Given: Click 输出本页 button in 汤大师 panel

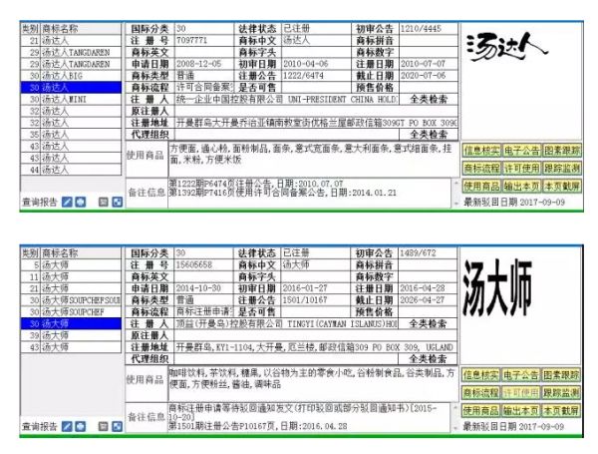Looking at the screenshot, I should (x=520, y=410).
